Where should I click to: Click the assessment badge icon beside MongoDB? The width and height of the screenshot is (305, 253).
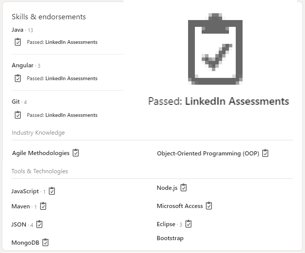45,242
